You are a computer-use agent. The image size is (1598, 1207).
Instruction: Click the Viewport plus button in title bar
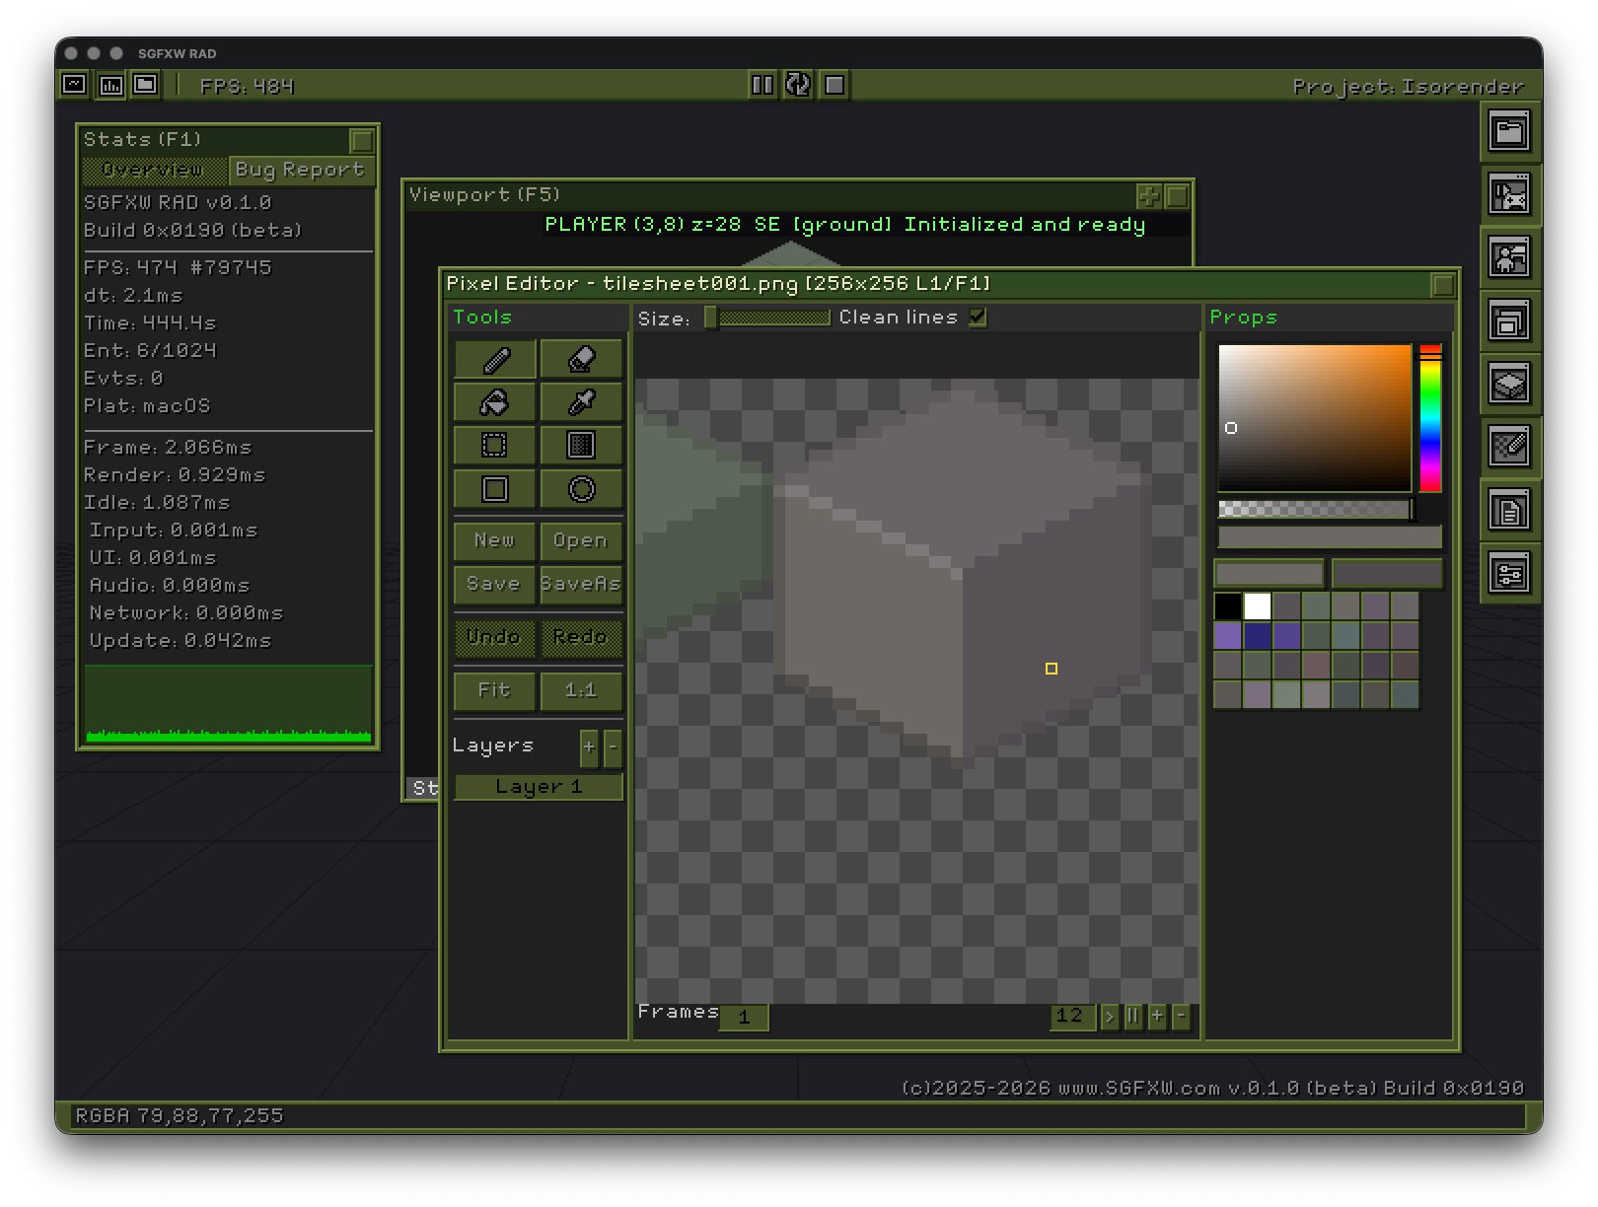point(1149,196)
